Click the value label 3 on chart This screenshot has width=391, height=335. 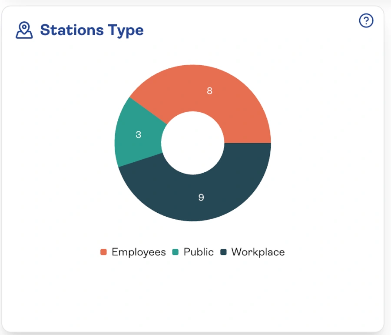pos(138,135)
